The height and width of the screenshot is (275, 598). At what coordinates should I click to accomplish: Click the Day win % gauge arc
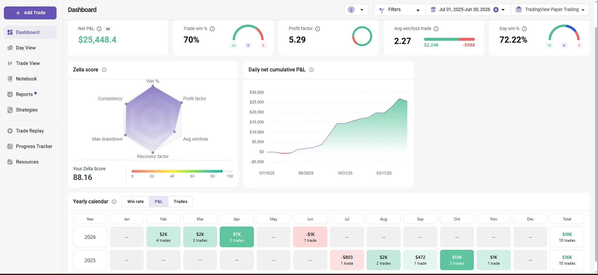[564, 32]
